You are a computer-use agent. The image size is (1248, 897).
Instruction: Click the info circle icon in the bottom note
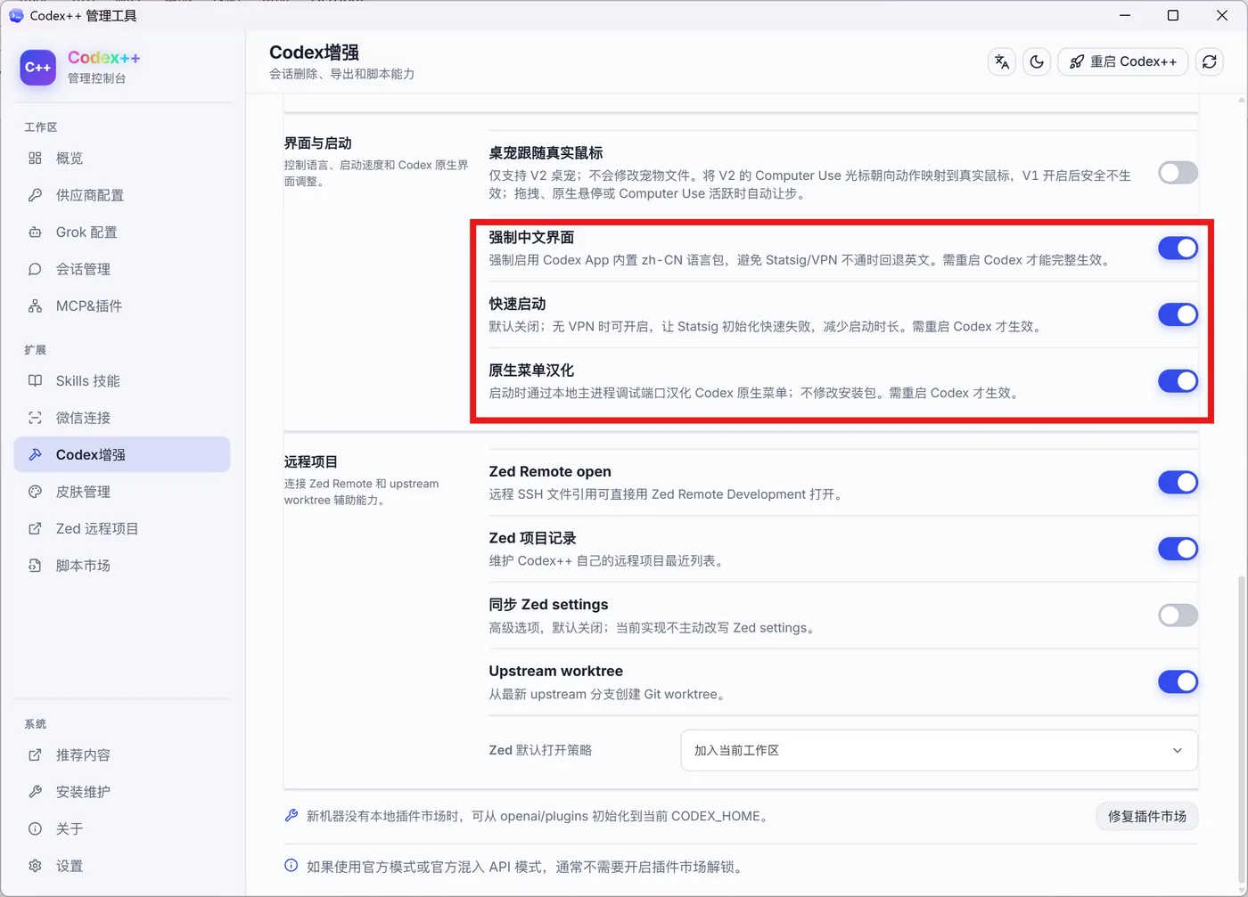point(291,866)
